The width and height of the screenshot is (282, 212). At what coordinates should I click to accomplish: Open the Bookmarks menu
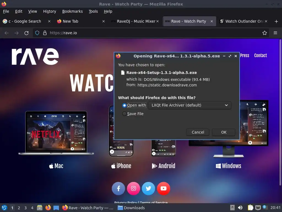[x=72, y=11]
